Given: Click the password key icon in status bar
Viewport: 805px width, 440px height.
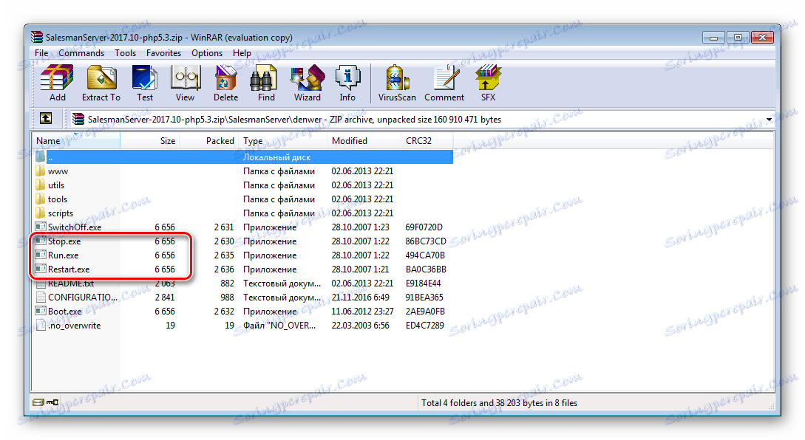Looking at the screenshot, I should tap(52, 402).
